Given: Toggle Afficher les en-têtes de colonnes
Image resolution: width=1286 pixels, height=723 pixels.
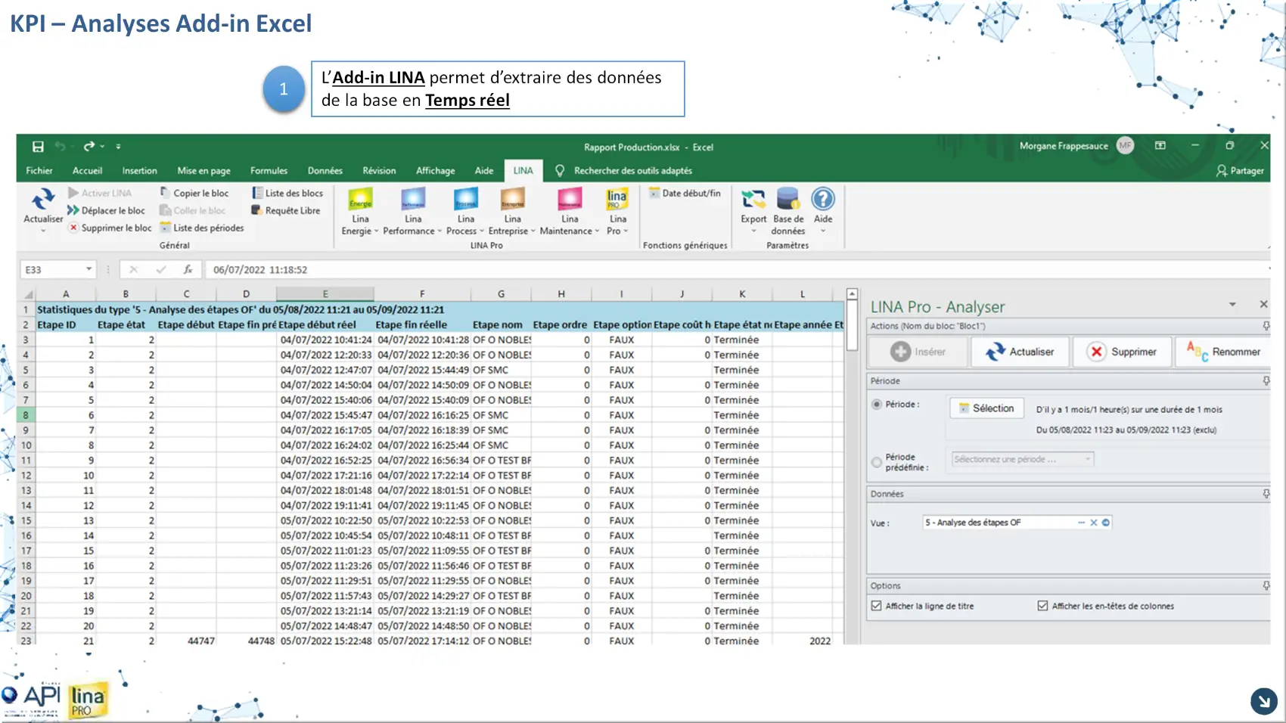Looking at the screenshot, I should [x=1042, y=606].
